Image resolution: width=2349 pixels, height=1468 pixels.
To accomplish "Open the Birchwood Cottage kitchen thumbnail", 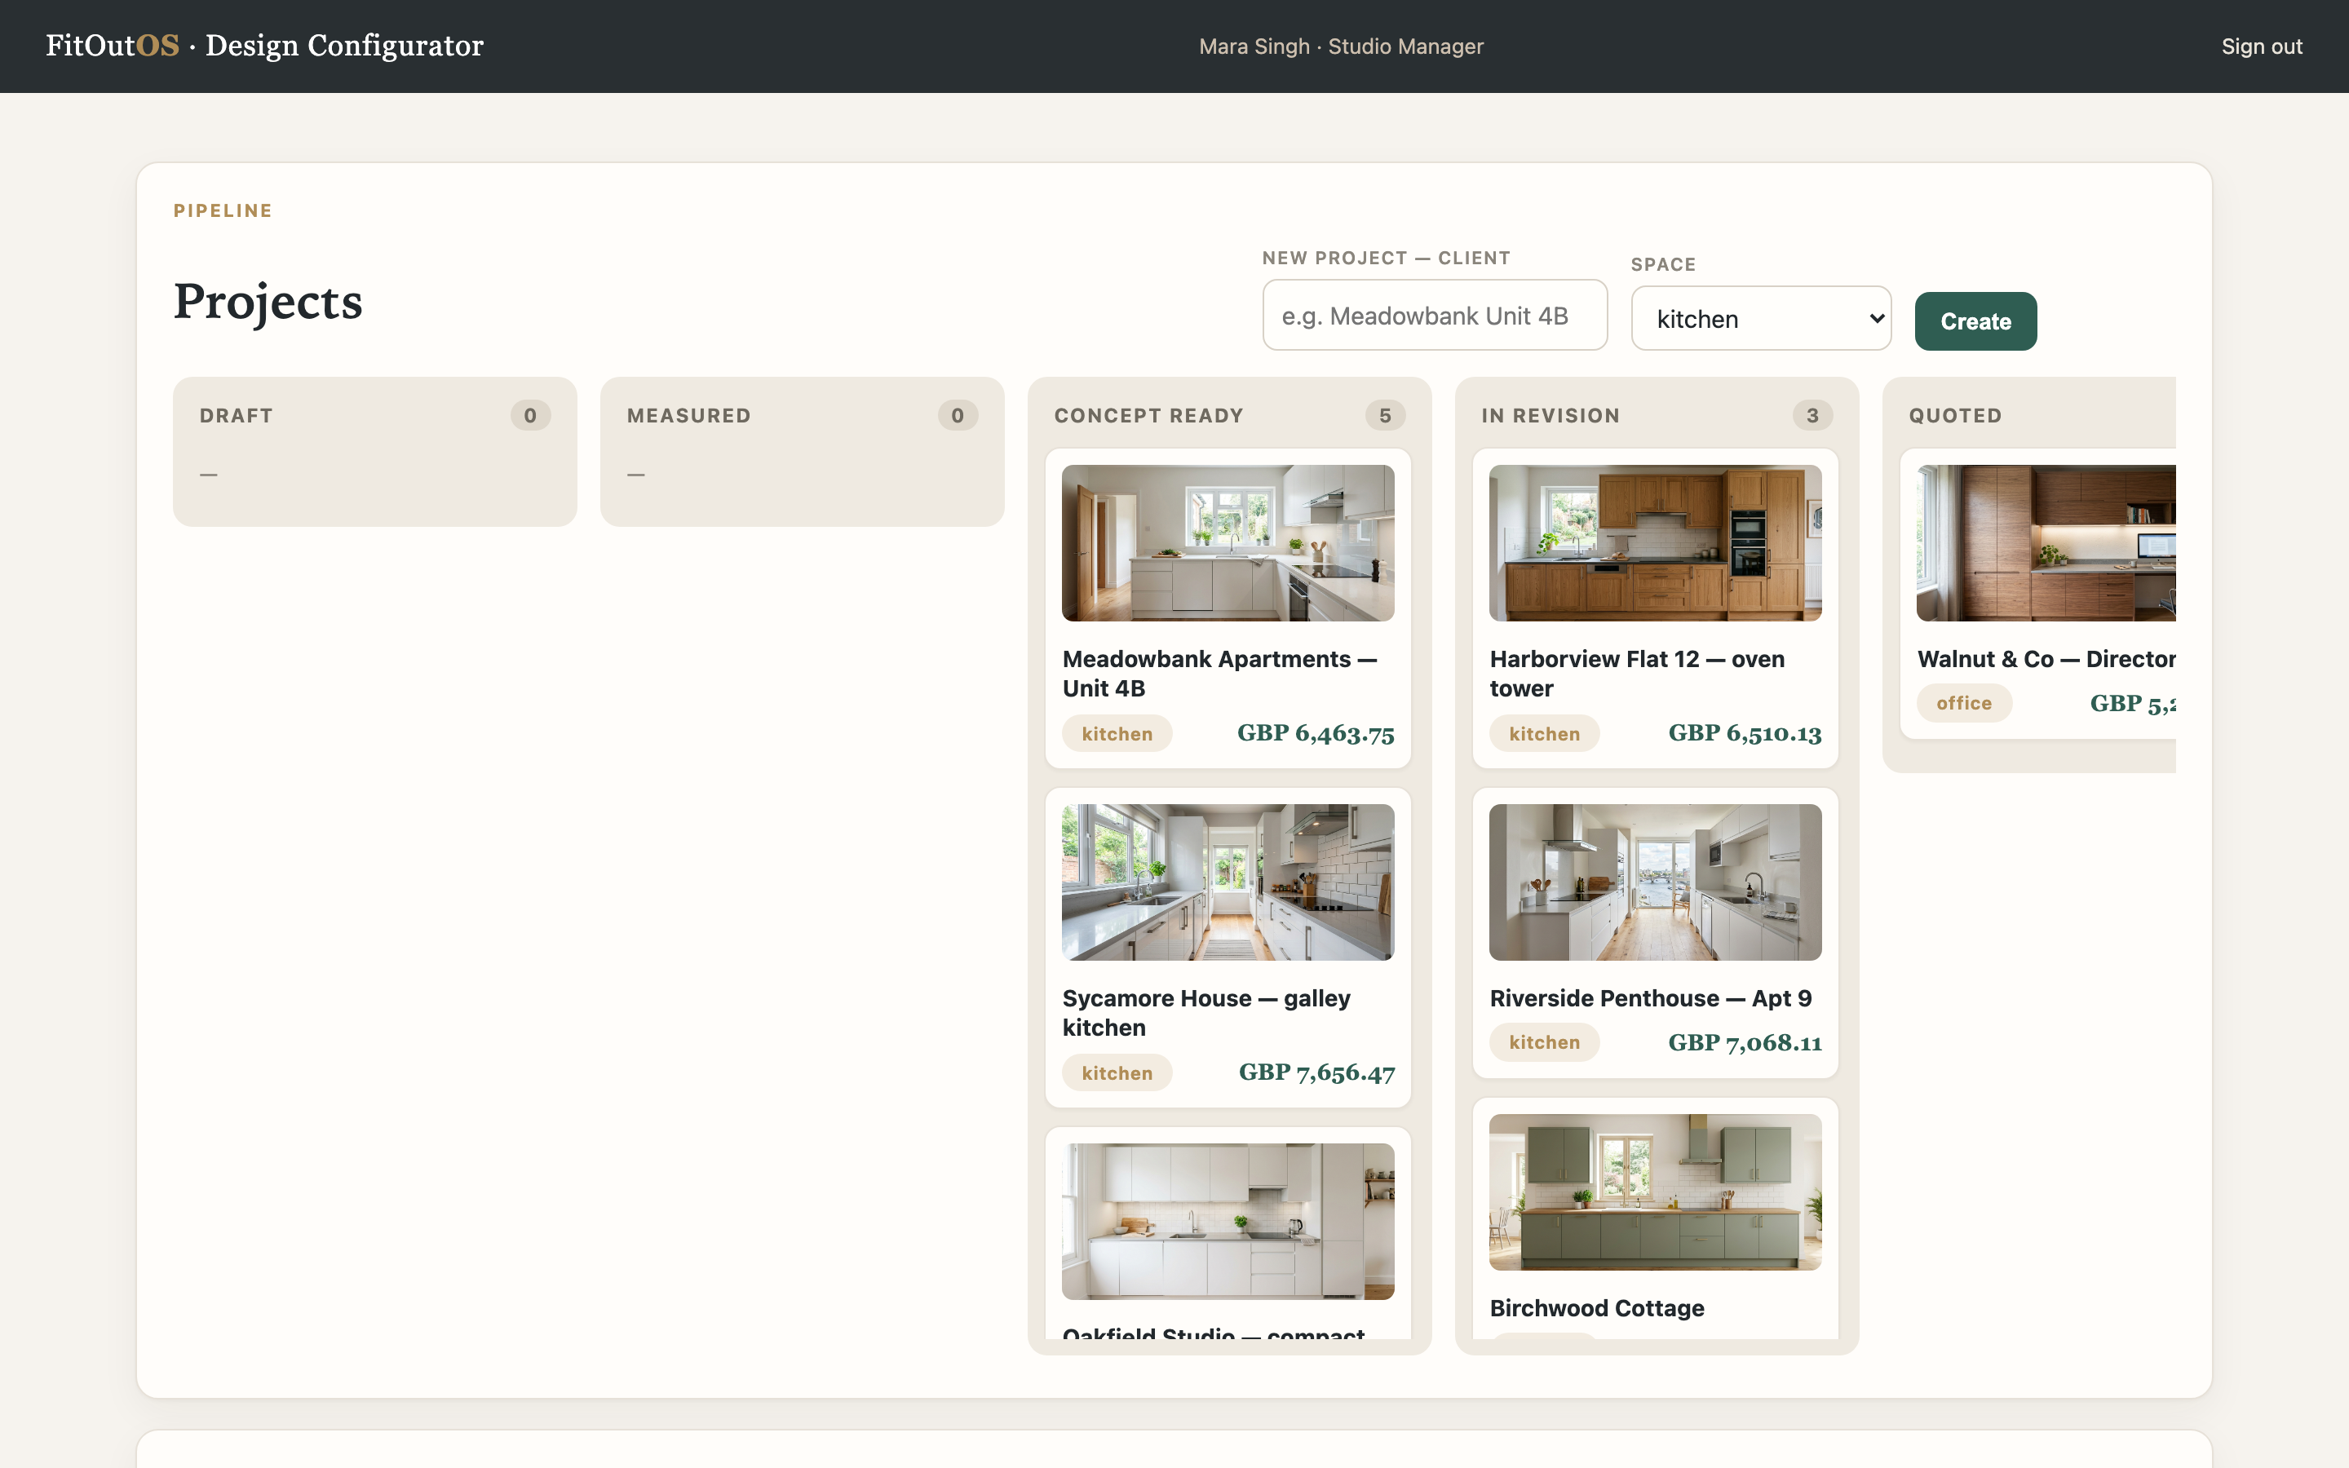I will coord(1654,1192).
